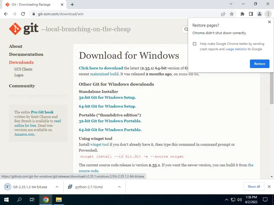Click the Restore button
This screenshot has width=274, height=205.
click(260, 64)
